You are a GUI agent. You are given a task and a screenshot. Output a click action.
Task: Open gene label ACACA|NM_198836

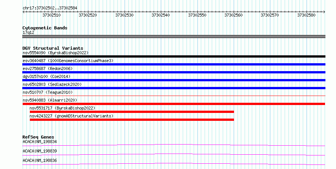[x=40, y=160]
